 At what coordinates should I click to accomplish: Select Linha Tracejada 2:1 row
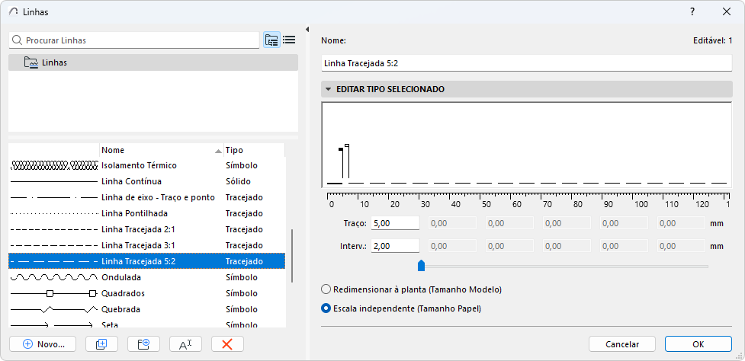tap(147, 229)
